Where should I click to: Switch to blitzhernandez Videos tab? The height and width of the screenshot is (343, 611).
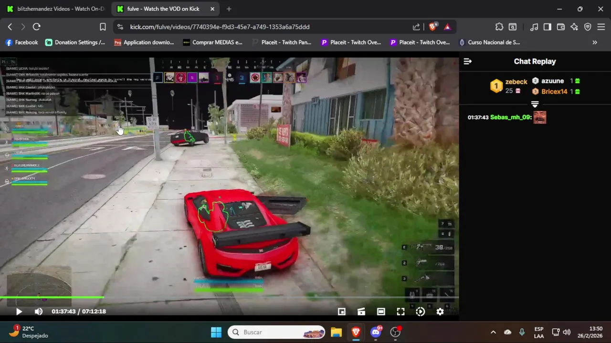pyautogui.click(x=55, y=9)
